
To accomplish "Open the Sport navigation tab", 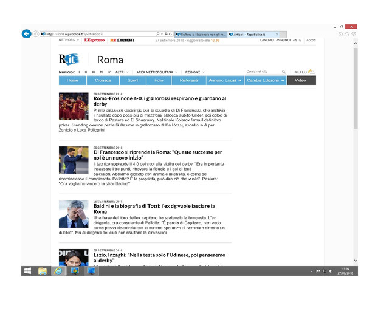I will pyautogui.click(x=133, y=80).
